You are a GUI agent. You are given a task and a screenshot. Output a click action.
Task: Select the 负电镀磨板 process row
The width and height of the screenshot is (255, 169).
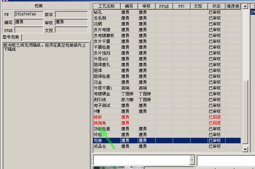pos(167,36)
